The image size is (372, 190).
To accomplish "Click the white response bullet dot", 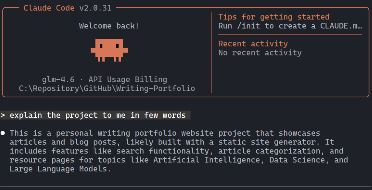I will [3, 133].
